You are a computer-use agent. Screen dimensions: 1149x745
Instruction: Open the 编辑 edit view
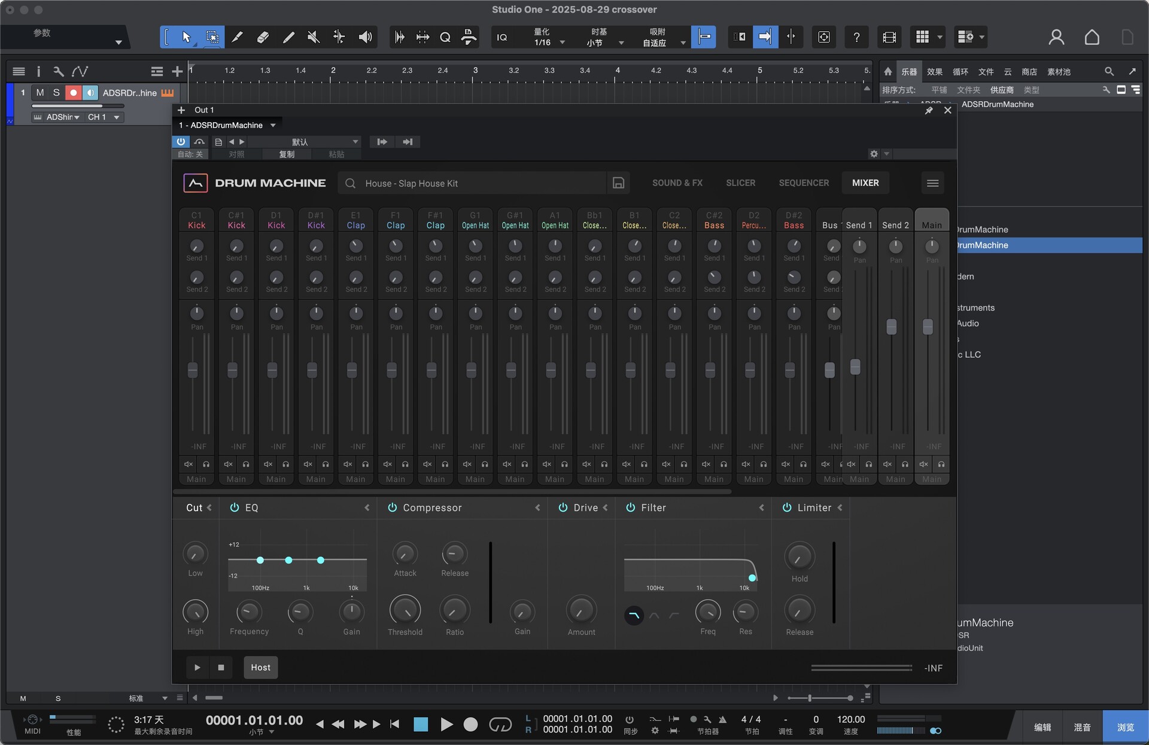click(1042, 728)
